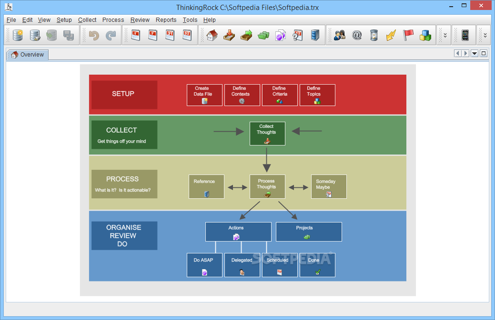
Task: Open the Someday Maybe box
Action: 329,186
